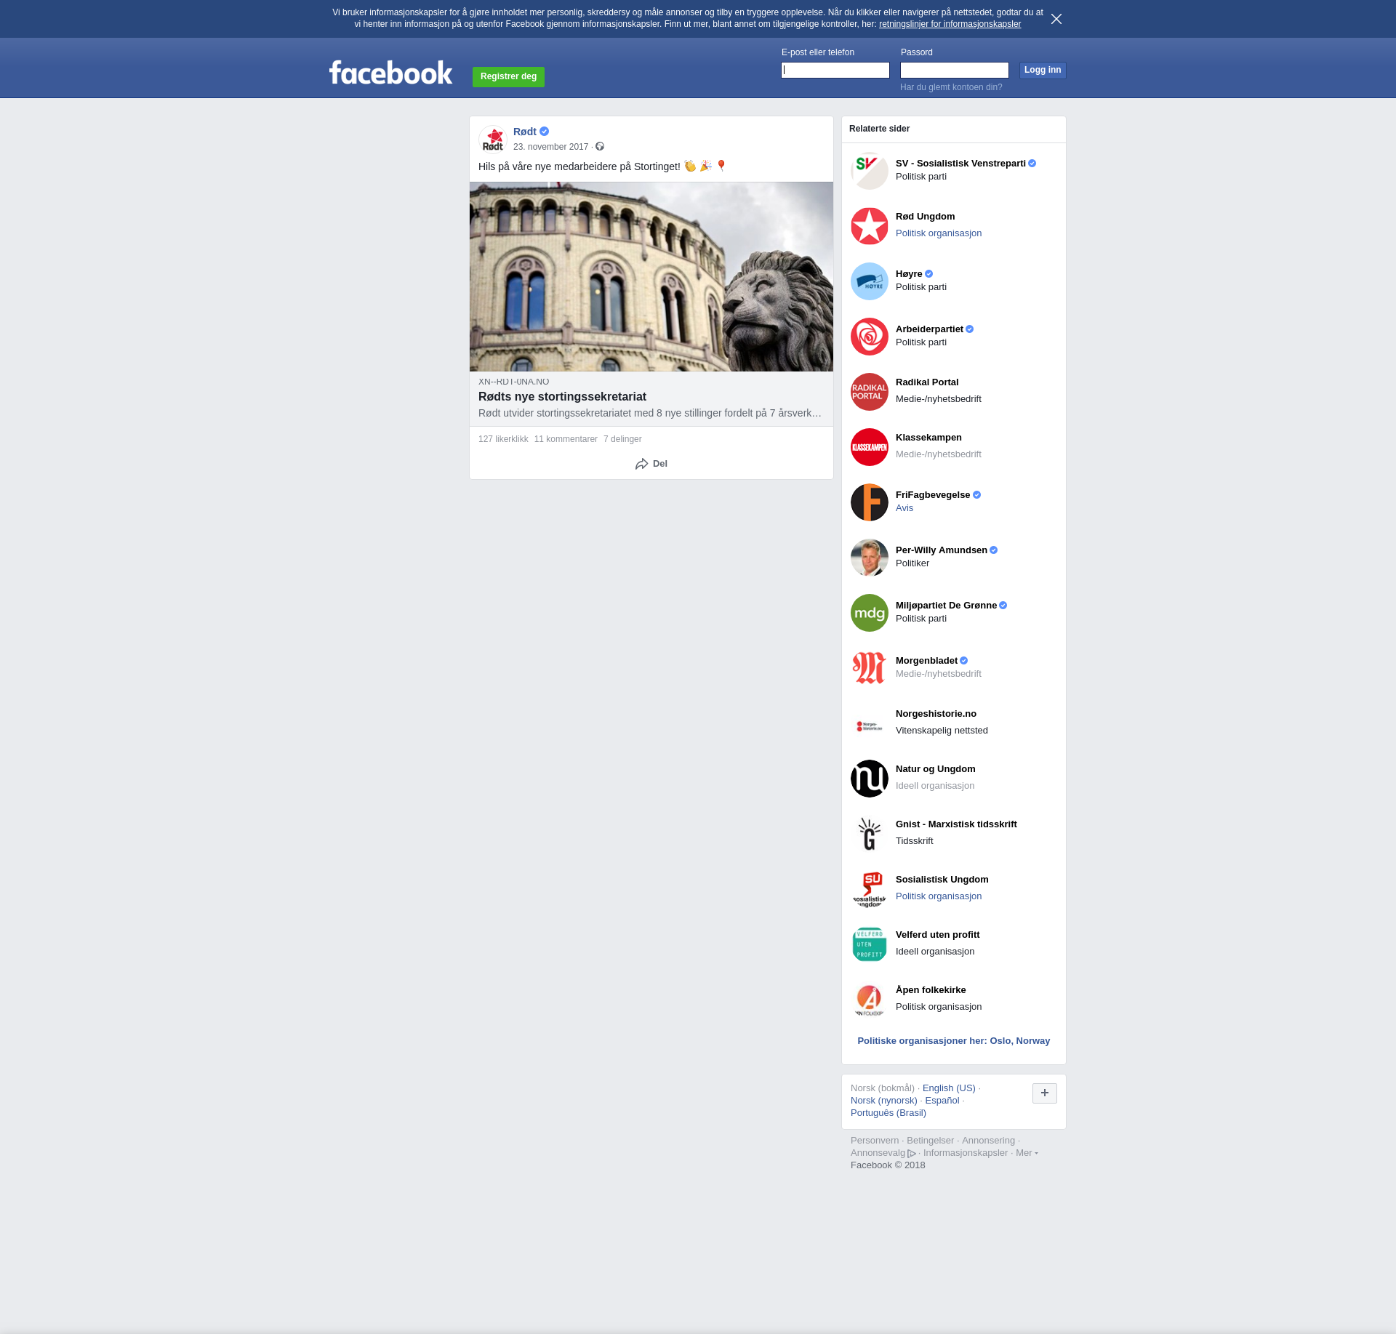Expand the Mer footer dropdown

coord(1027,1153)
